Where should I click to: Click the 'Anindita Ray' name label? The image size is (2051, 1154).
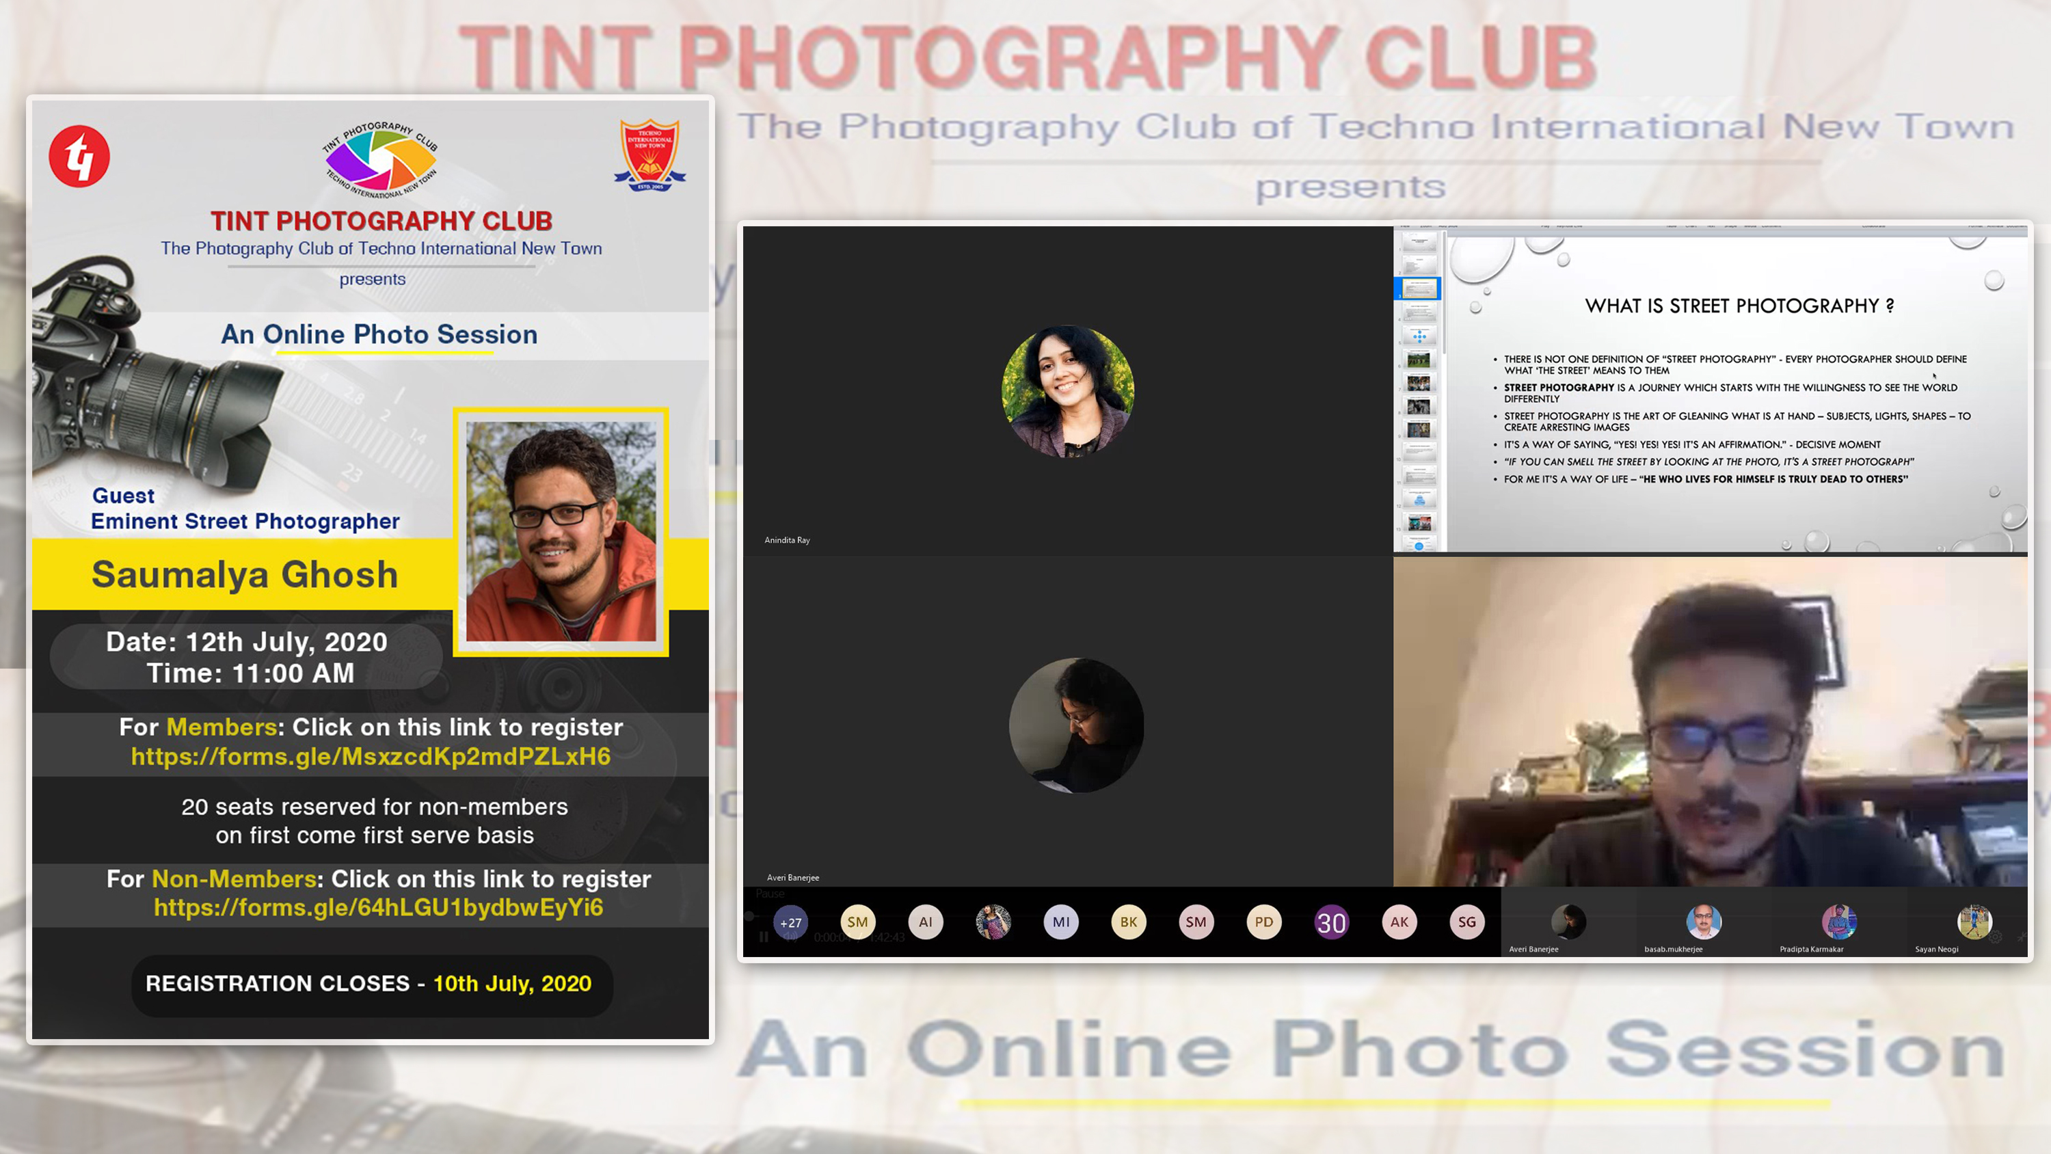tap(787, 540)
